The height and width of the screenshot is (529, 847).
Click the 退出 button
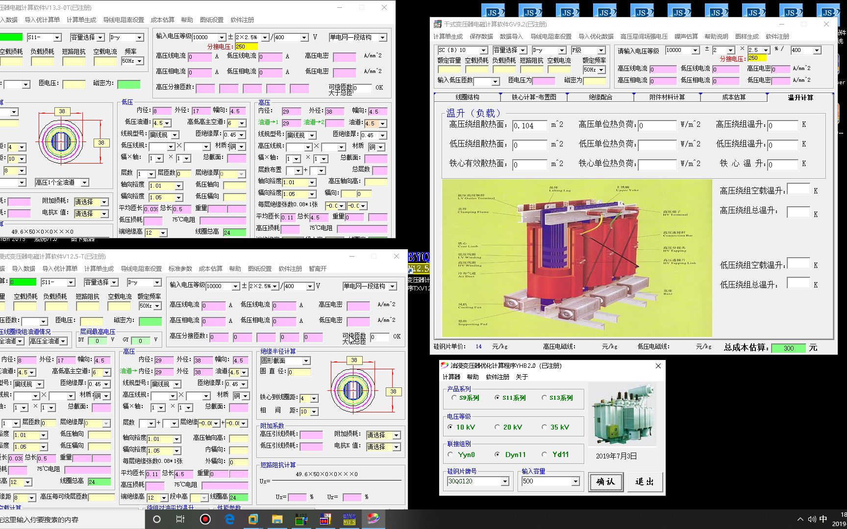645,481
